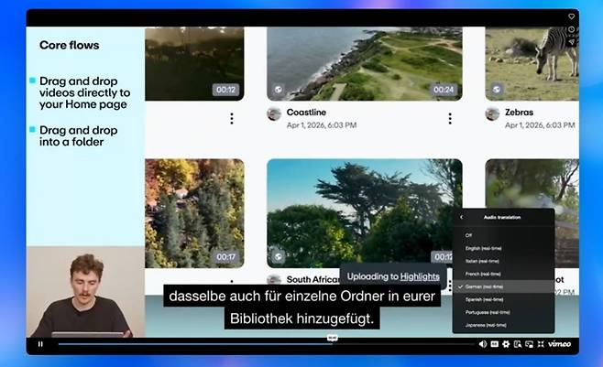603x367 pixels.
Task: Choose Spanish (real-time) audio
Action: point(503,299)
